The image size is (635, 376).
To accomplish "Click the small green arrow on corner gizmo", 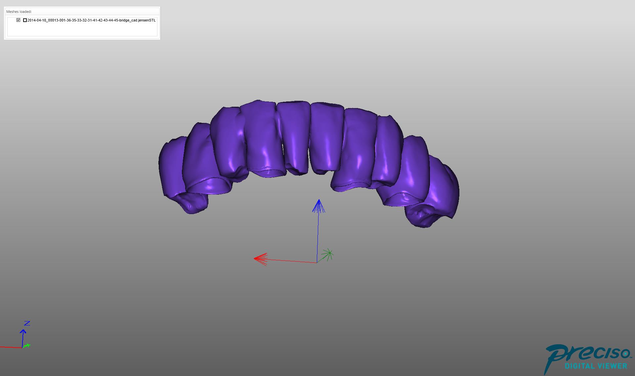I will pyautogui.click(x=27, y=346).
